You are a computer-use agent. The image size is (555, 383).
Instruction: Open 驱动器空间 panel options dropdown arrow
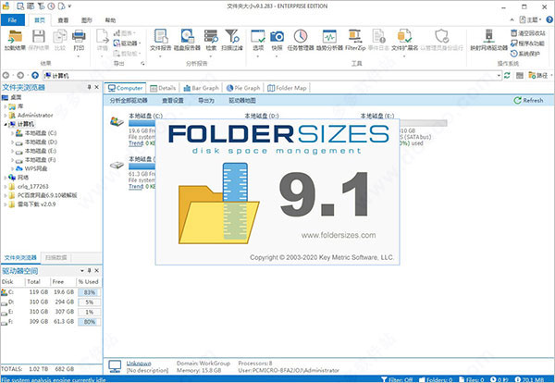82,270
